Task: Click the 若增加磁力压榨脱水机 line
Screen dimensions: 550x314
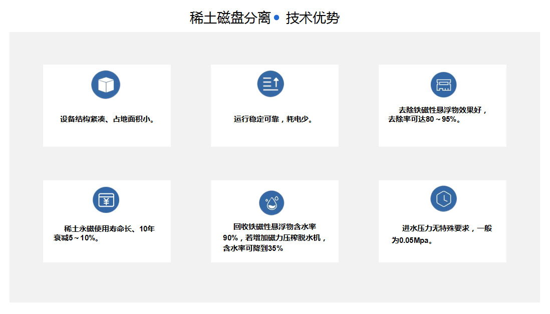Action: pos(274,237)
